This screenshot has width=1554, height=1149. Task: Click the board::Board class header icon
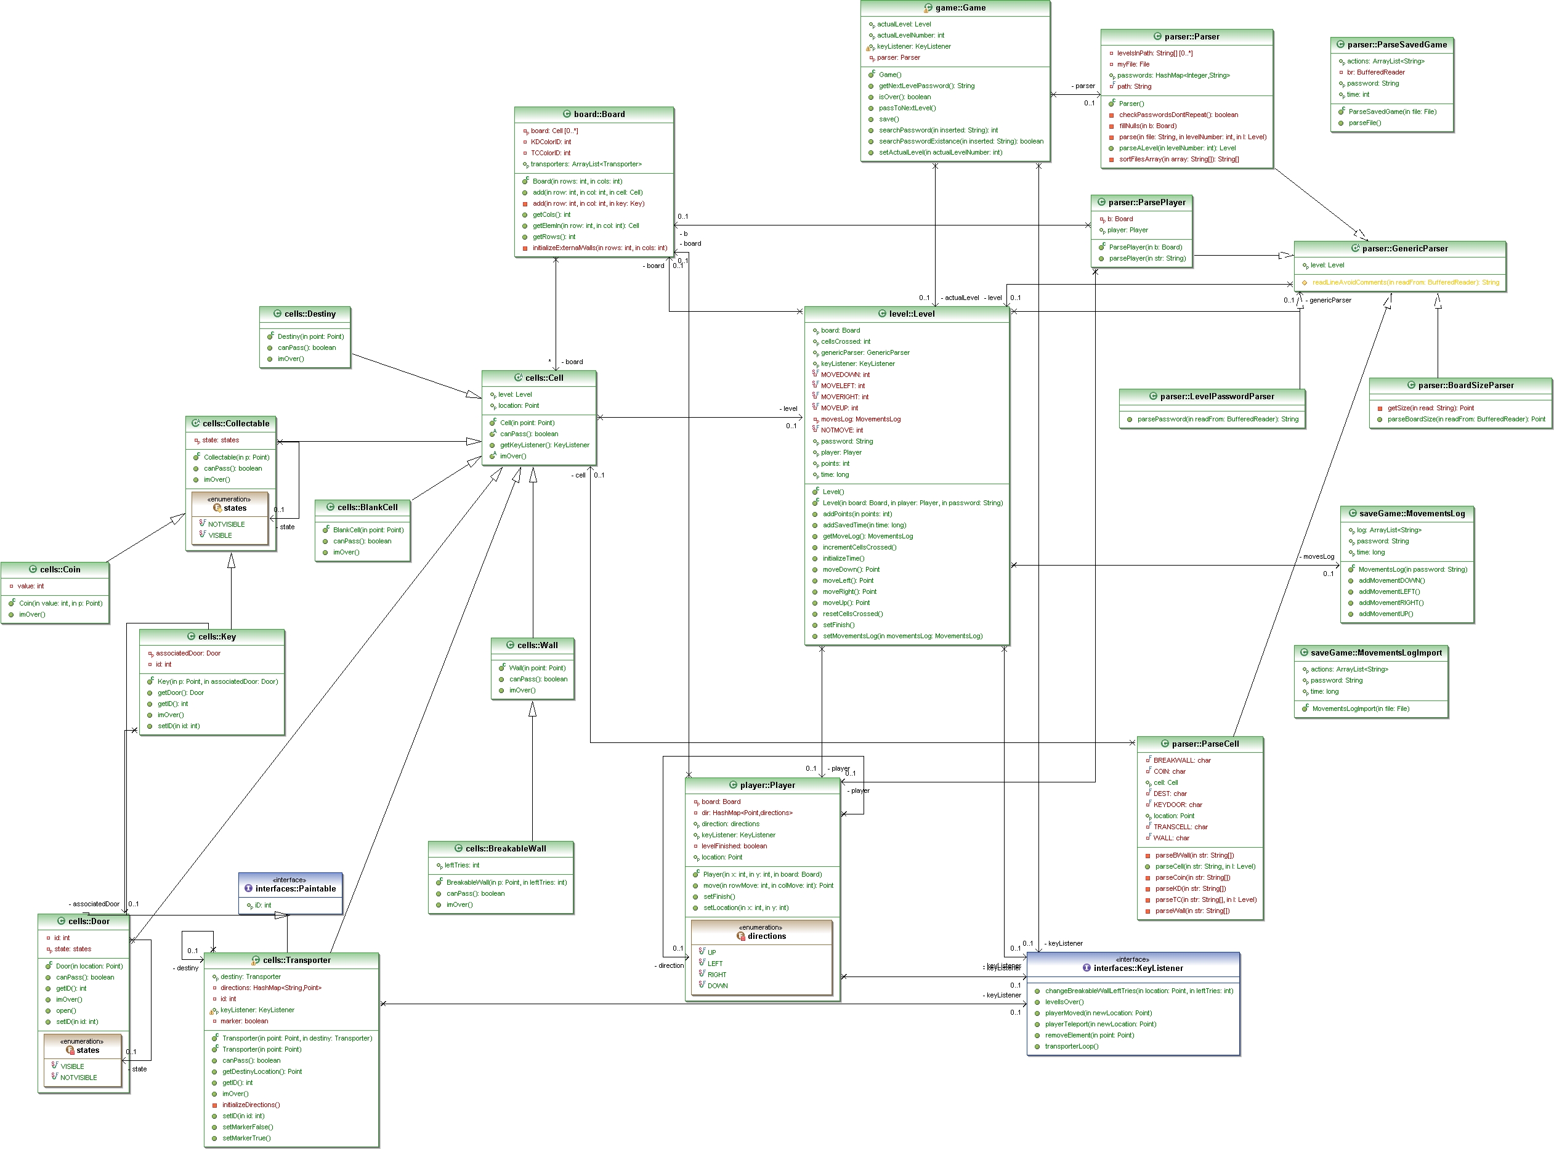[567, 114]
